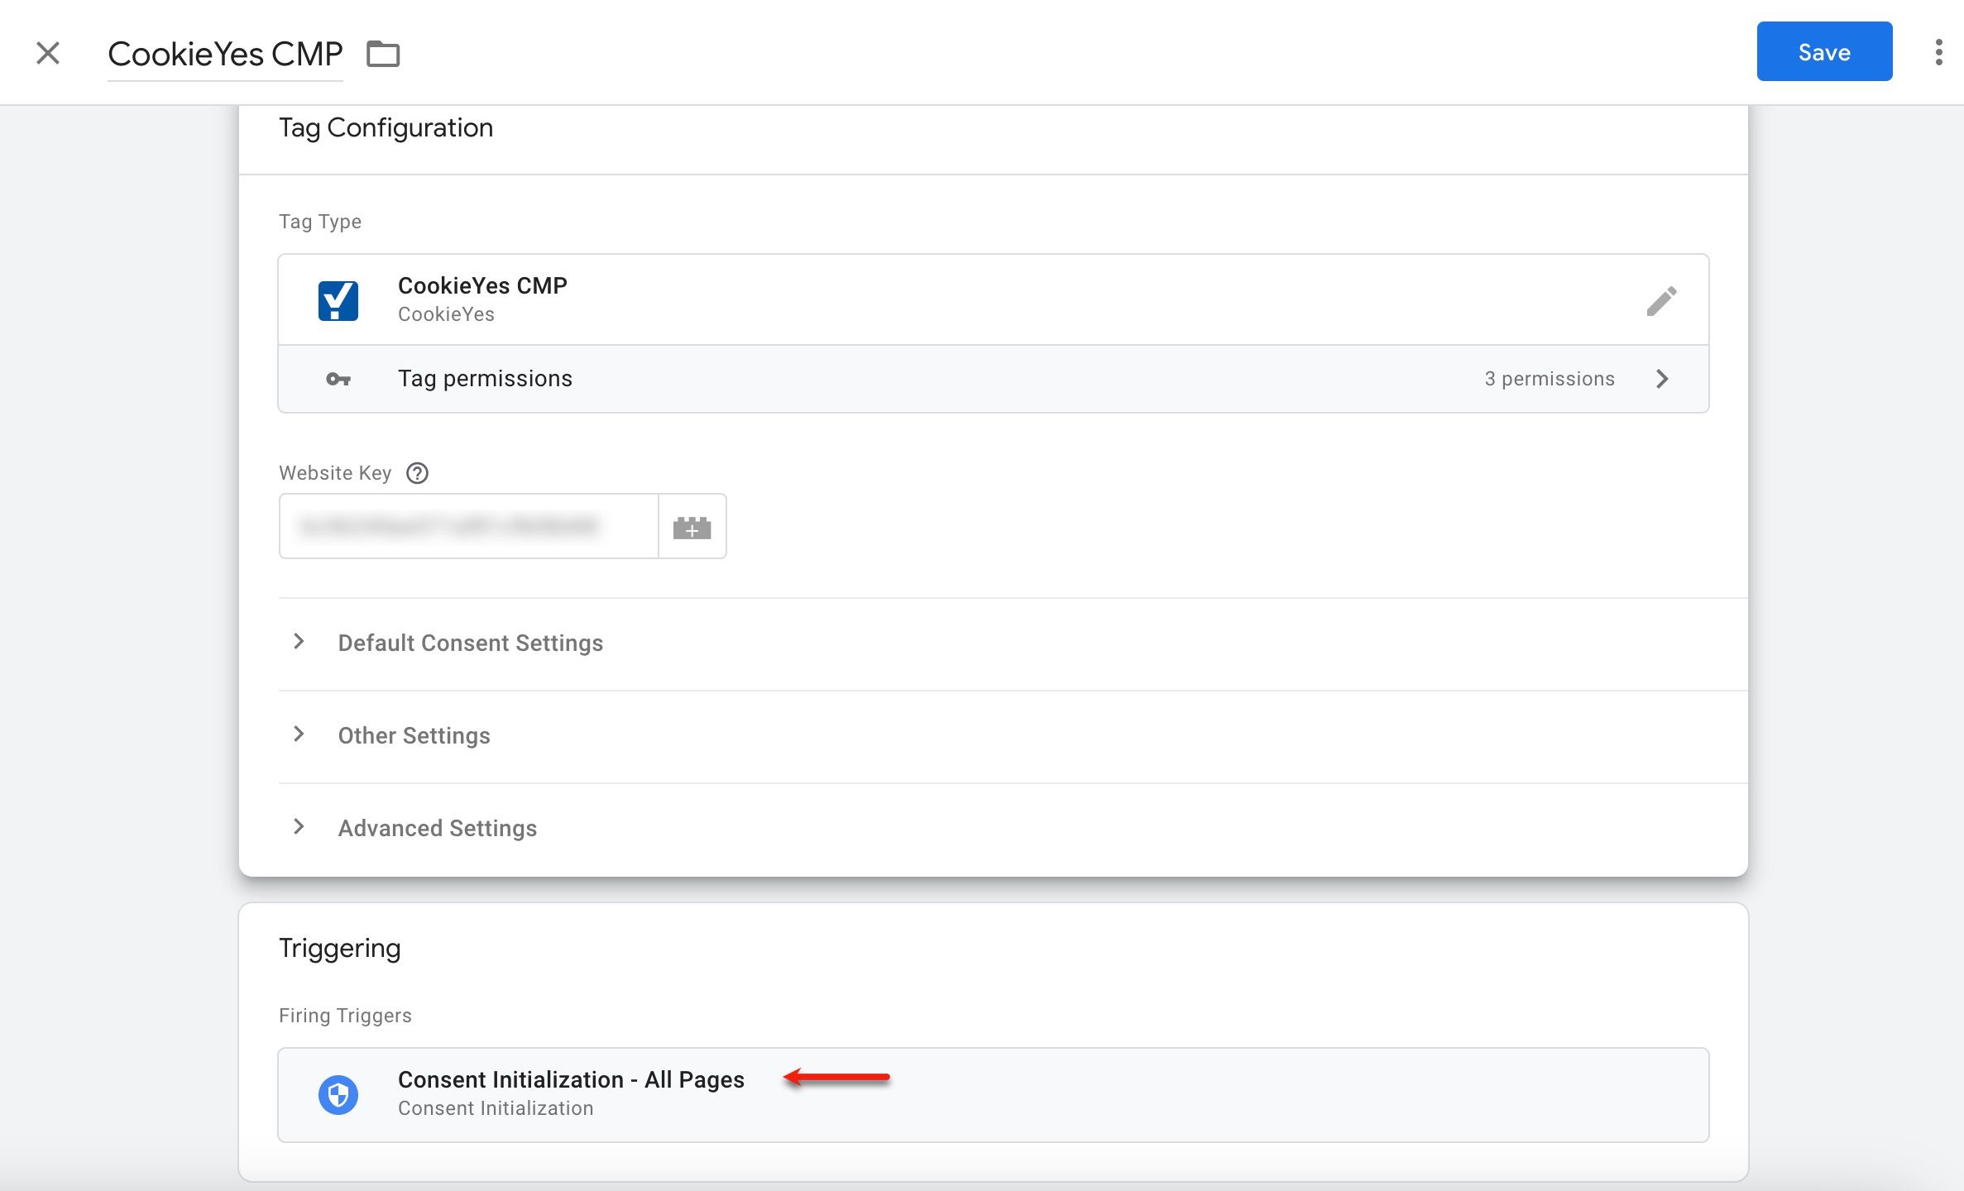Expand Advanced Settings chevron
The width and height of the screenshot is (1964, 1191).
pyautogui.click(x=299, y=827)
